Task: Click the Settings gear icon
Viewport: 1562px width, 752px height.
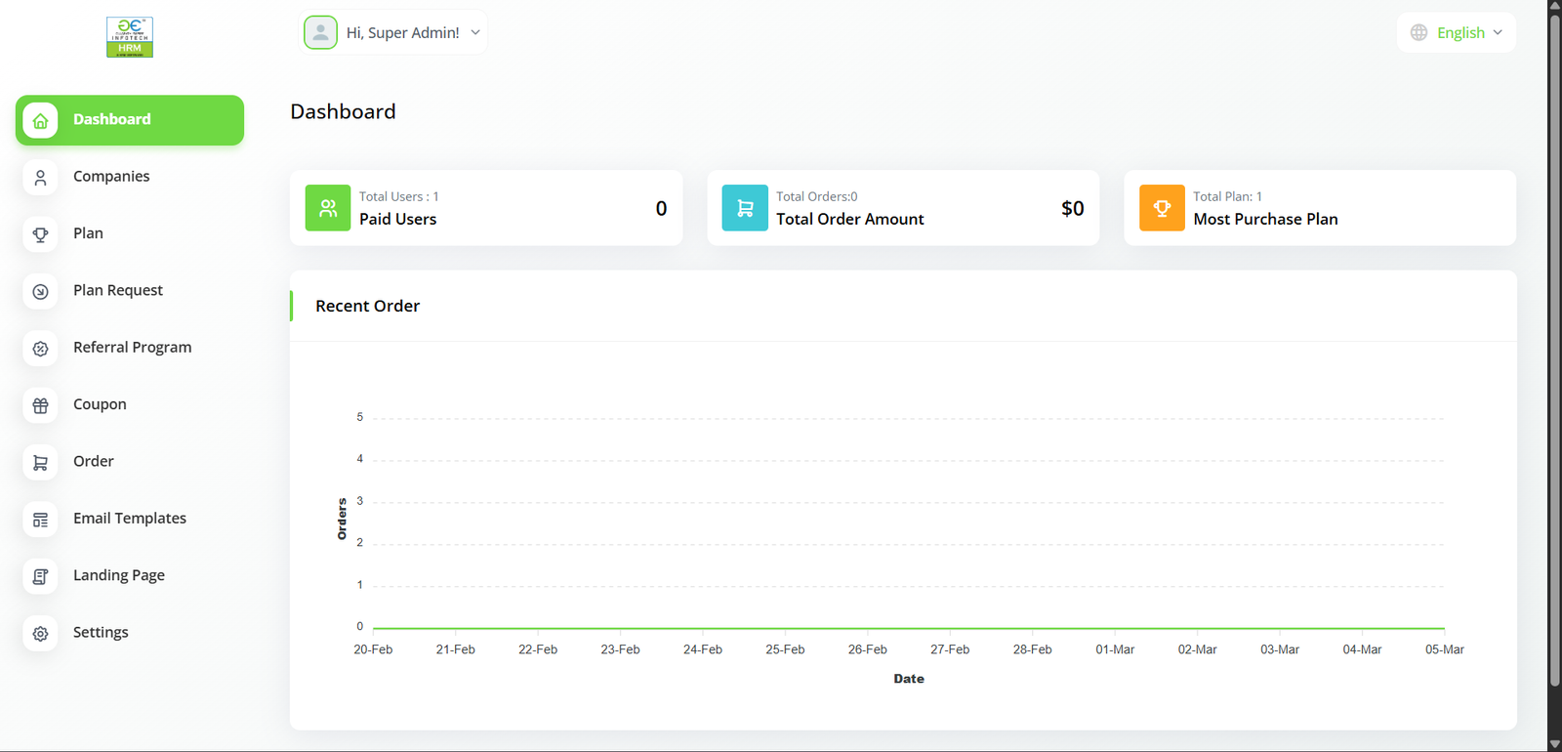Action: [40, 634]
